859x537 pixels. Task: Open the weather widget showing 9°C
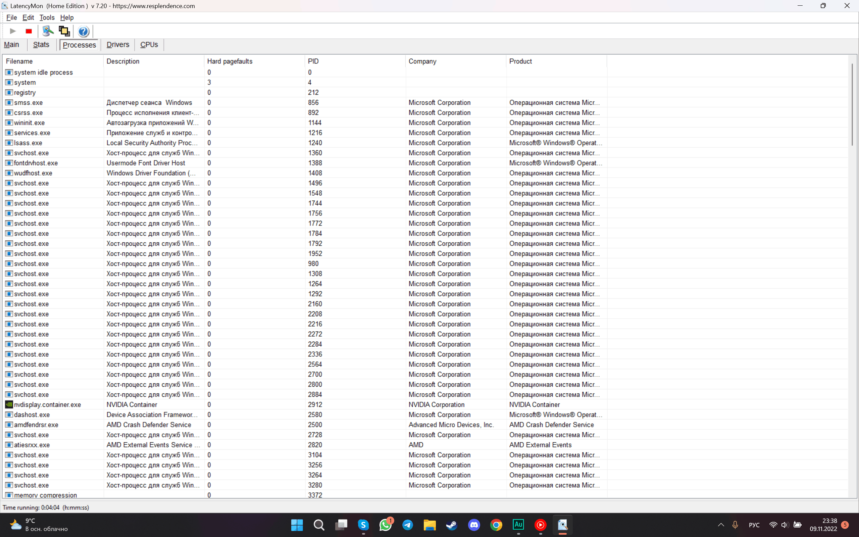pyautogui.click(x=38, y=525)
